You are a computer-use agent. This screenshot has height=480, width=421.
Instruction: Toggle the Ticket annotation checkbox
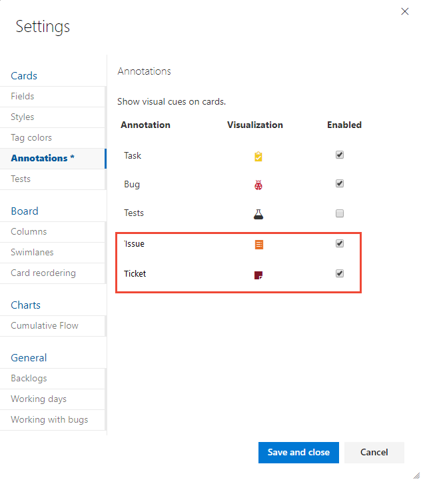(340, 273)
